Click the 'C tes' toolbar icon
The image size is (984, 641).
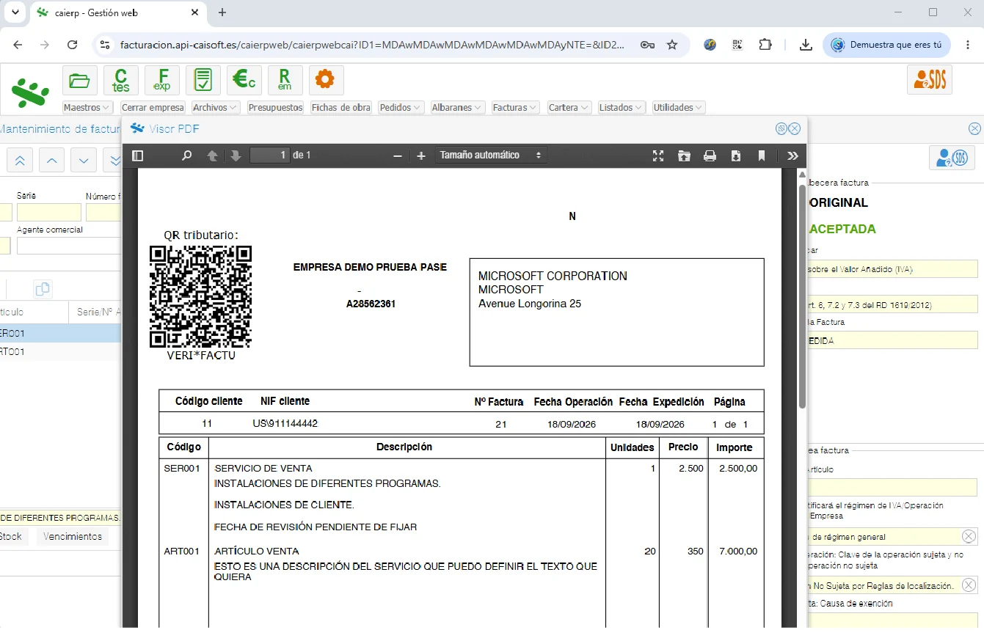pos(121,81)
